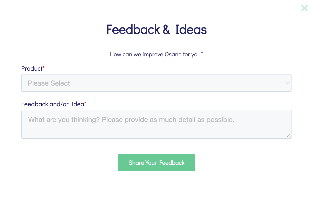Click the 'What are you thinking?' placeholder
Screen dimensions: 312x200
pos(131,120)
